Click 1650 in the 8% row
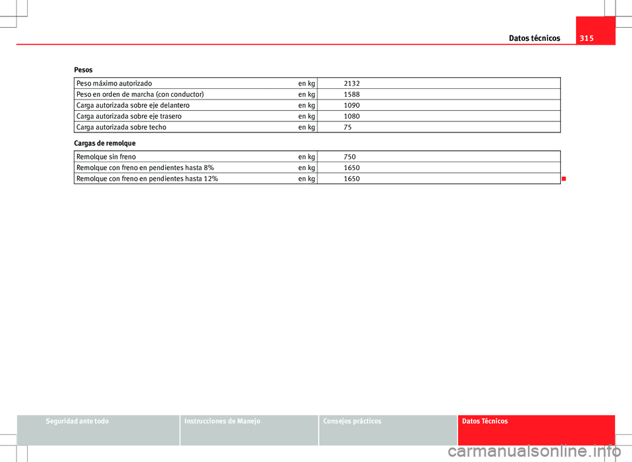The width and height of the screenshot is (632, 462). 352,168
